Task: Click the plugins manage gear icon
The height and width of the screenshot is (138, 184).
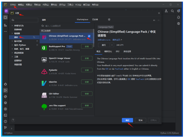Action: tap(109, 20)
